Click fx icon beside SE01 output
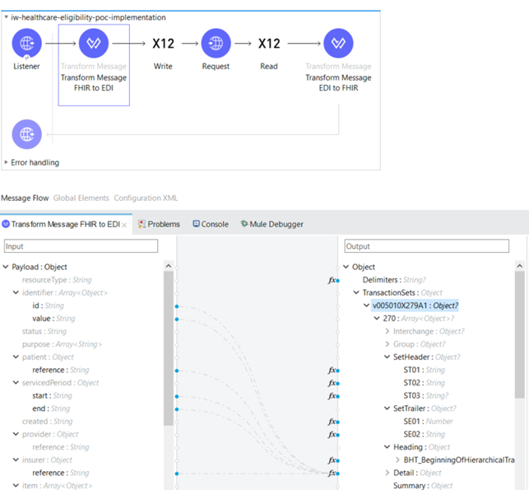The image size is (529, 490). (332, 422)
